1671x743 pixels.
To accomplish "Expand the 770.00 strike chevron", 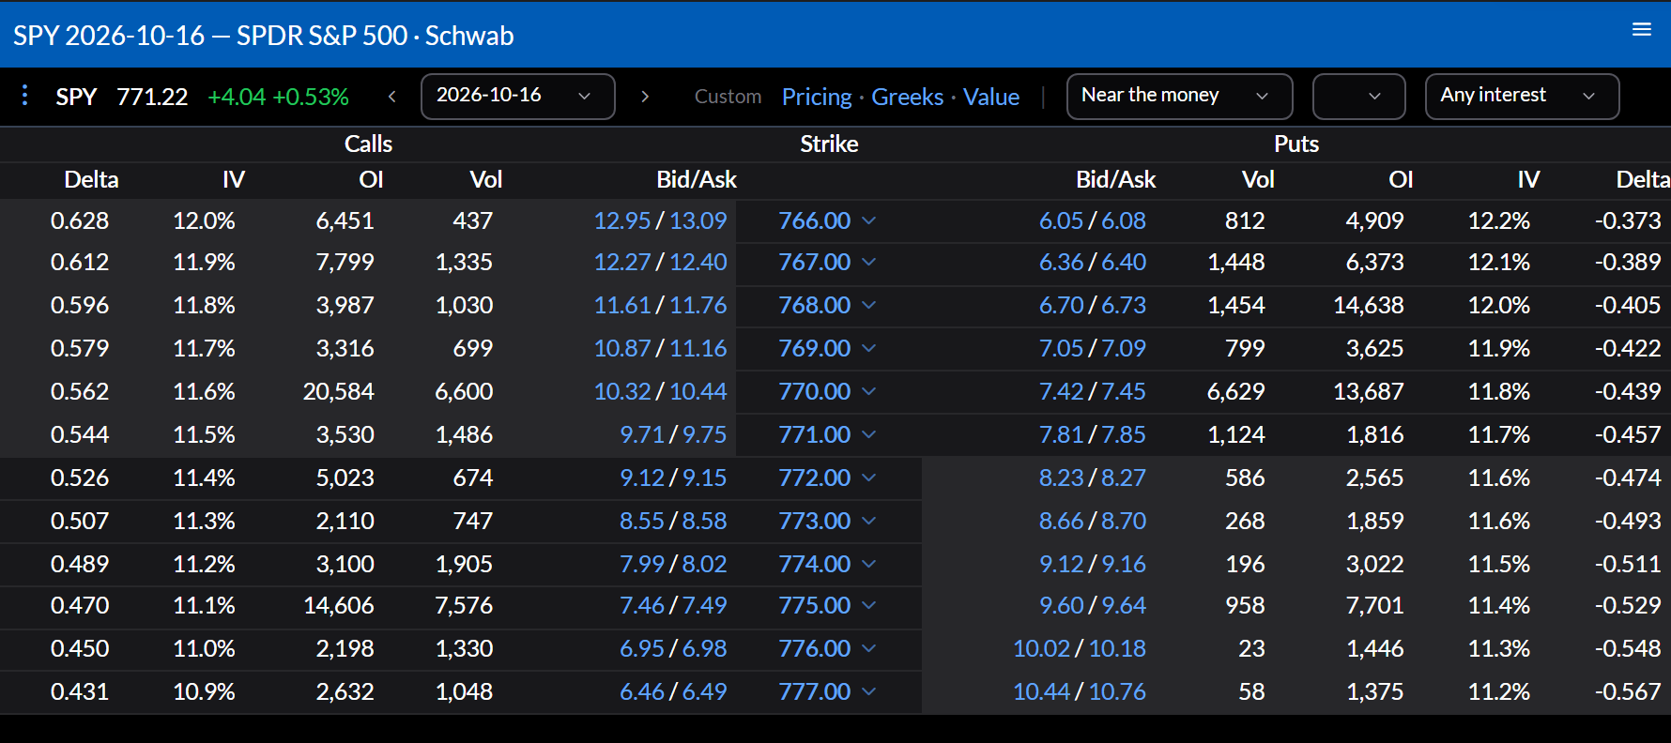I will (x=868, y=391).
